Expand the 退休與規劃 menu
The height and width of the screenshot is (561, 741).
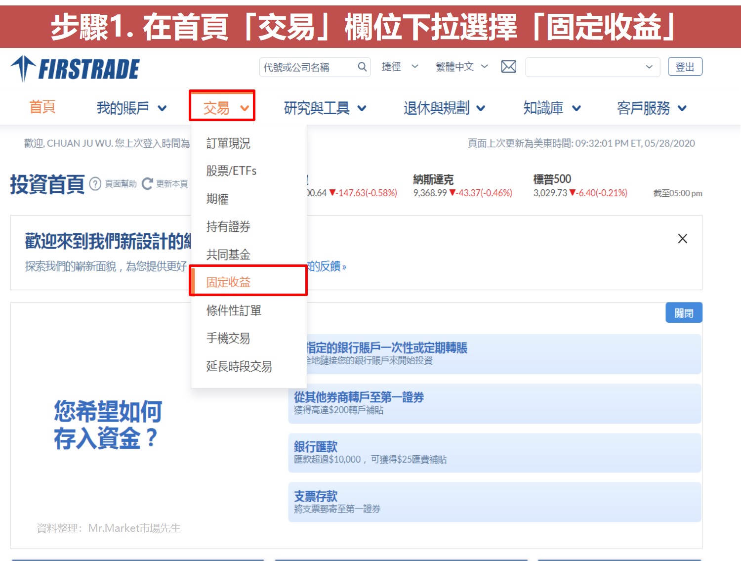[444, 108]
